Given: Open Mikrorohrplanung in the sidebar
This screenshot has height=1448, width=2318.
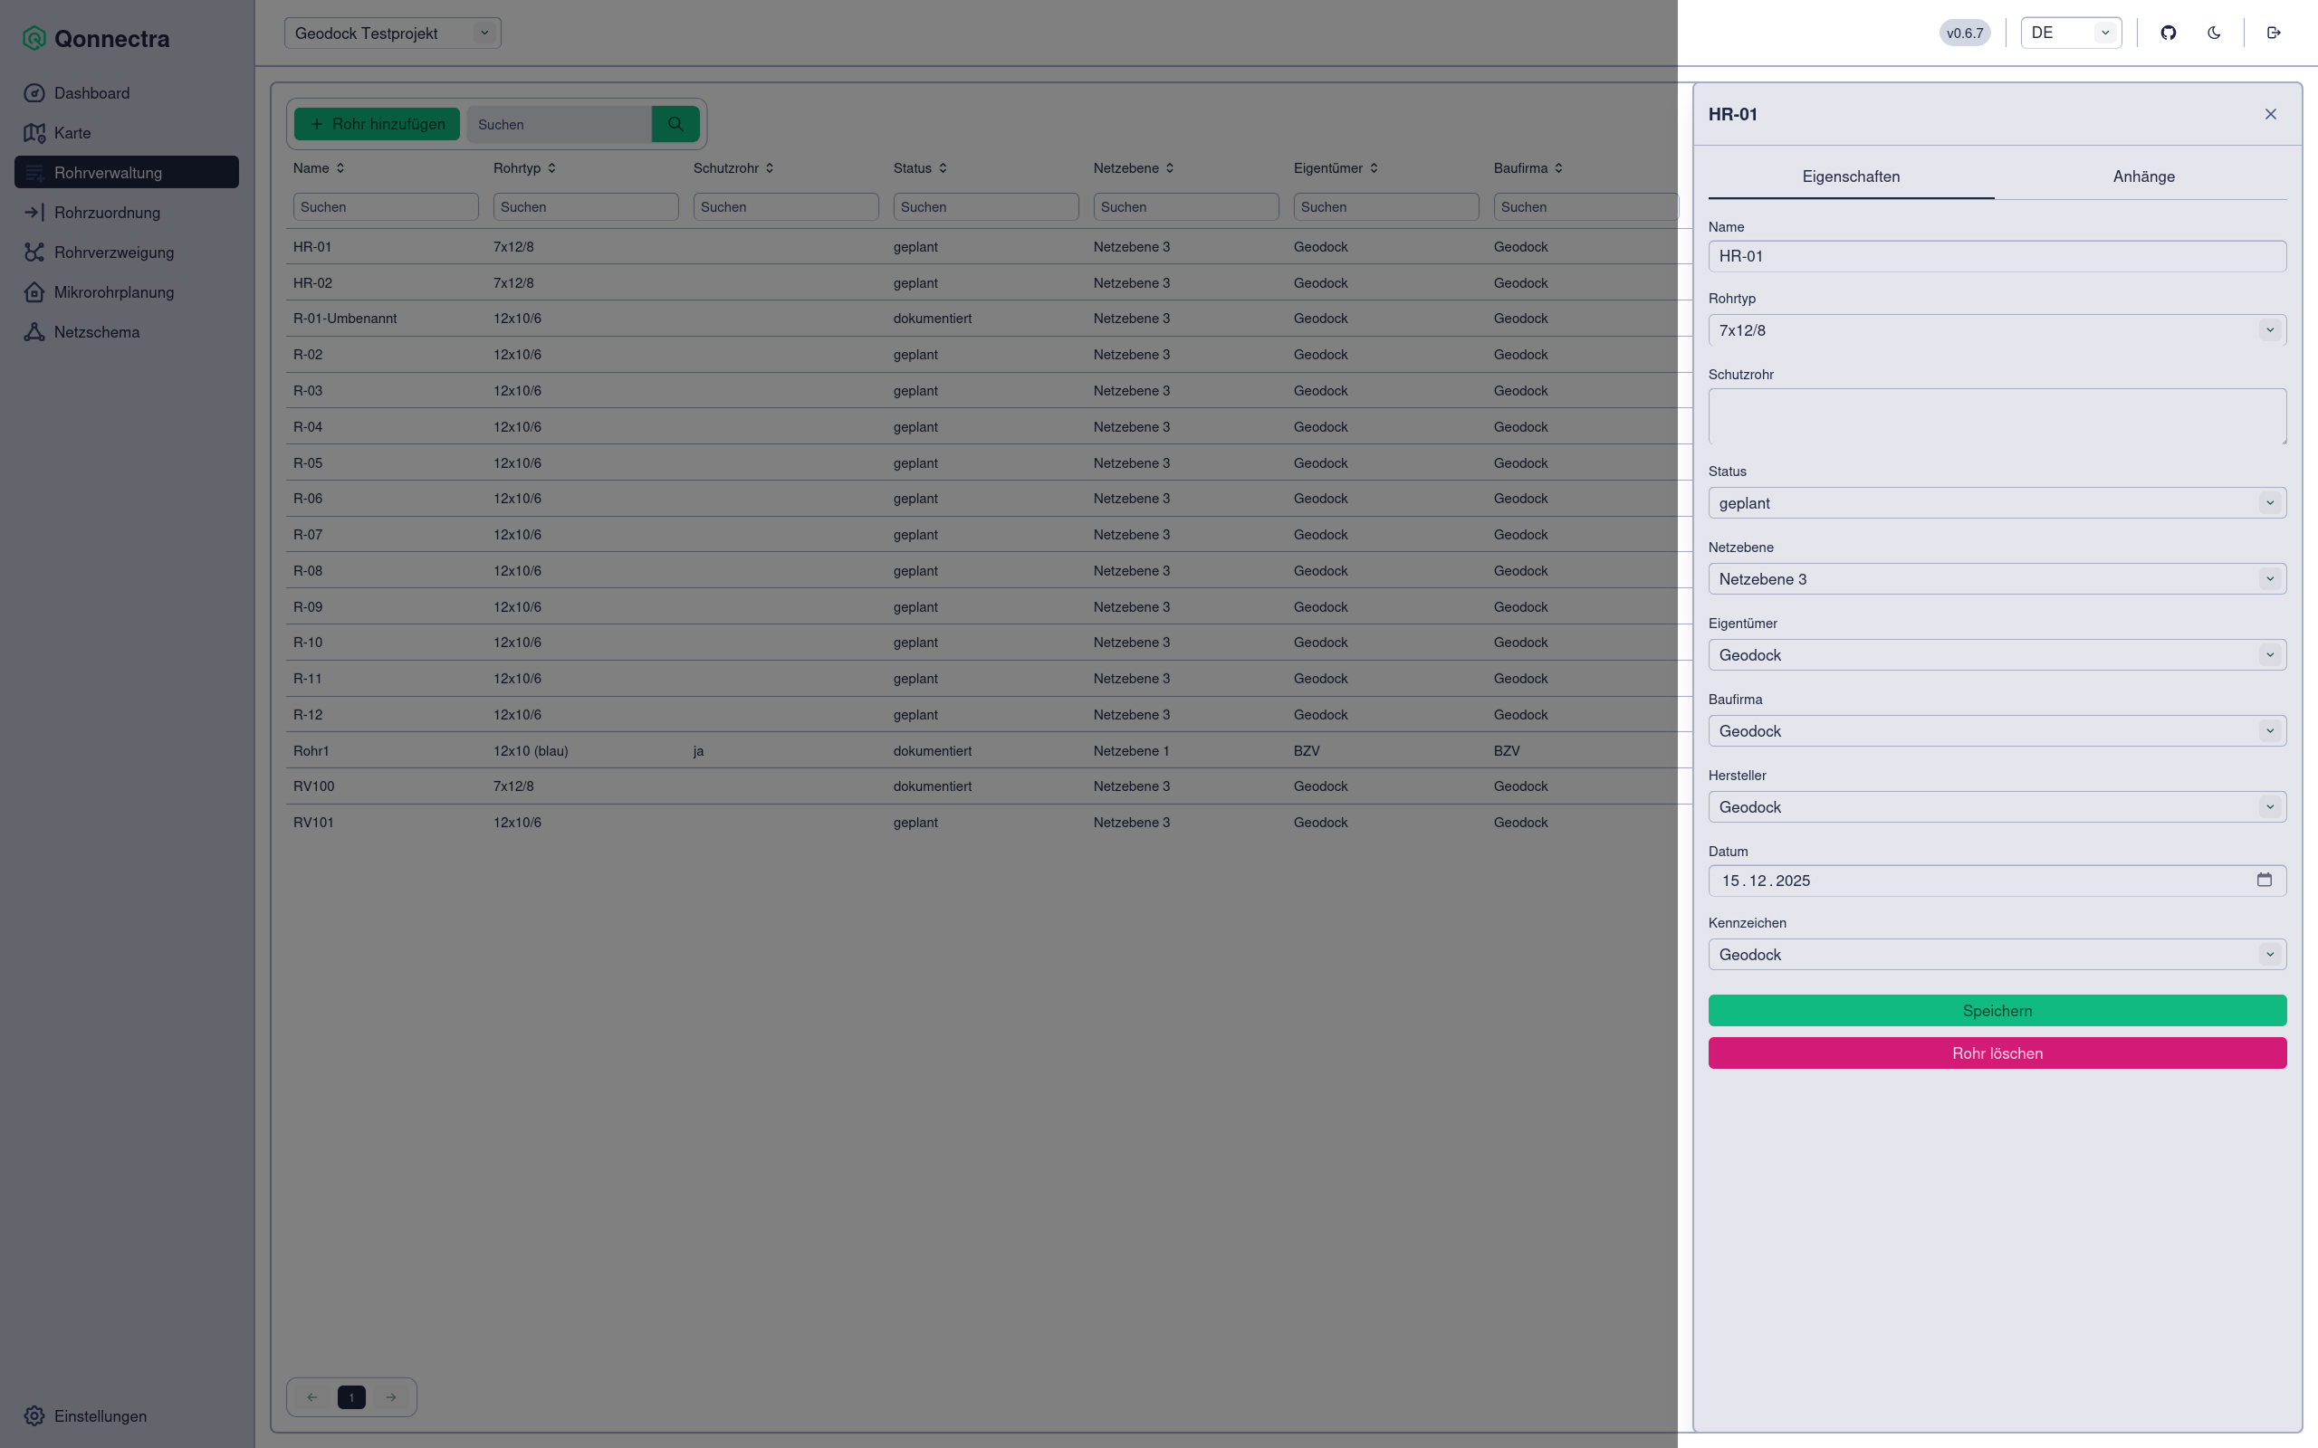Looking at the screenshot, I should pyautogui.click(x=113, y=292).
